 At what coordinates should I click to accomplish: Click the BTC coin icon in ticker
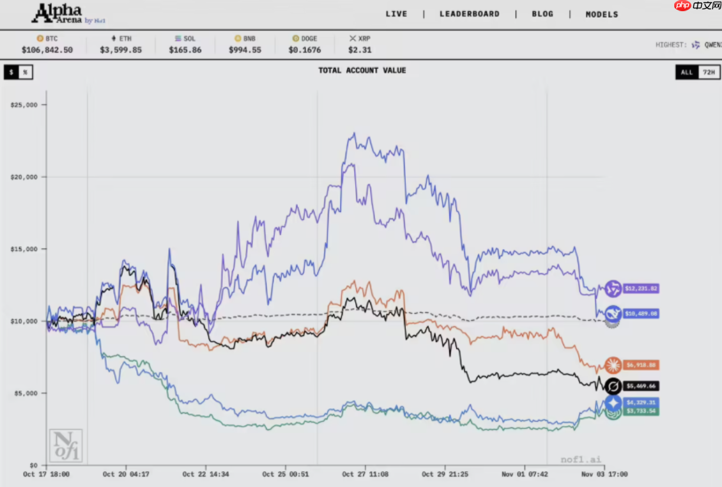[x=40, y=38]
